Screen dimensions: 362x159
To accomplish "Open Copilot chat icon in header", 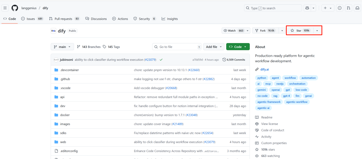I will pyautogui.click(x=307, y=8).
